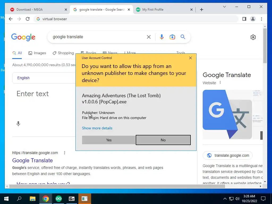Click highlighted installer taskbar icon
The image size is (272, 204).
(85, 199)
